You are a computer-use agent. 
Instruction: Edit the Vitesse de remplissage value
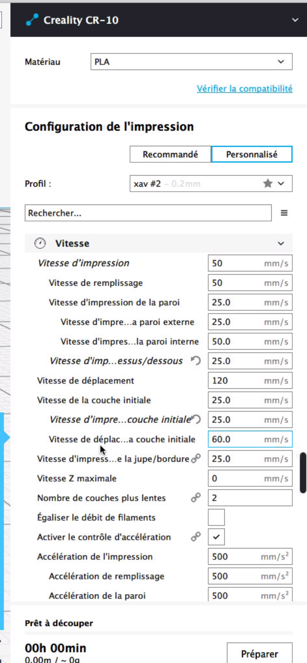(x=250, y=283)
